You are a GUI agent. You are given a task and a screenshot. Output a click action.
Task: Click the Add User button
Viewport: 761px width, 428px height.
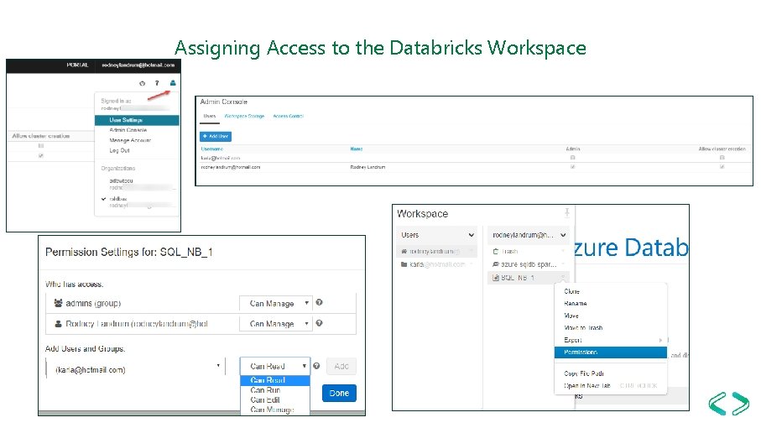(x=216, y=136)
